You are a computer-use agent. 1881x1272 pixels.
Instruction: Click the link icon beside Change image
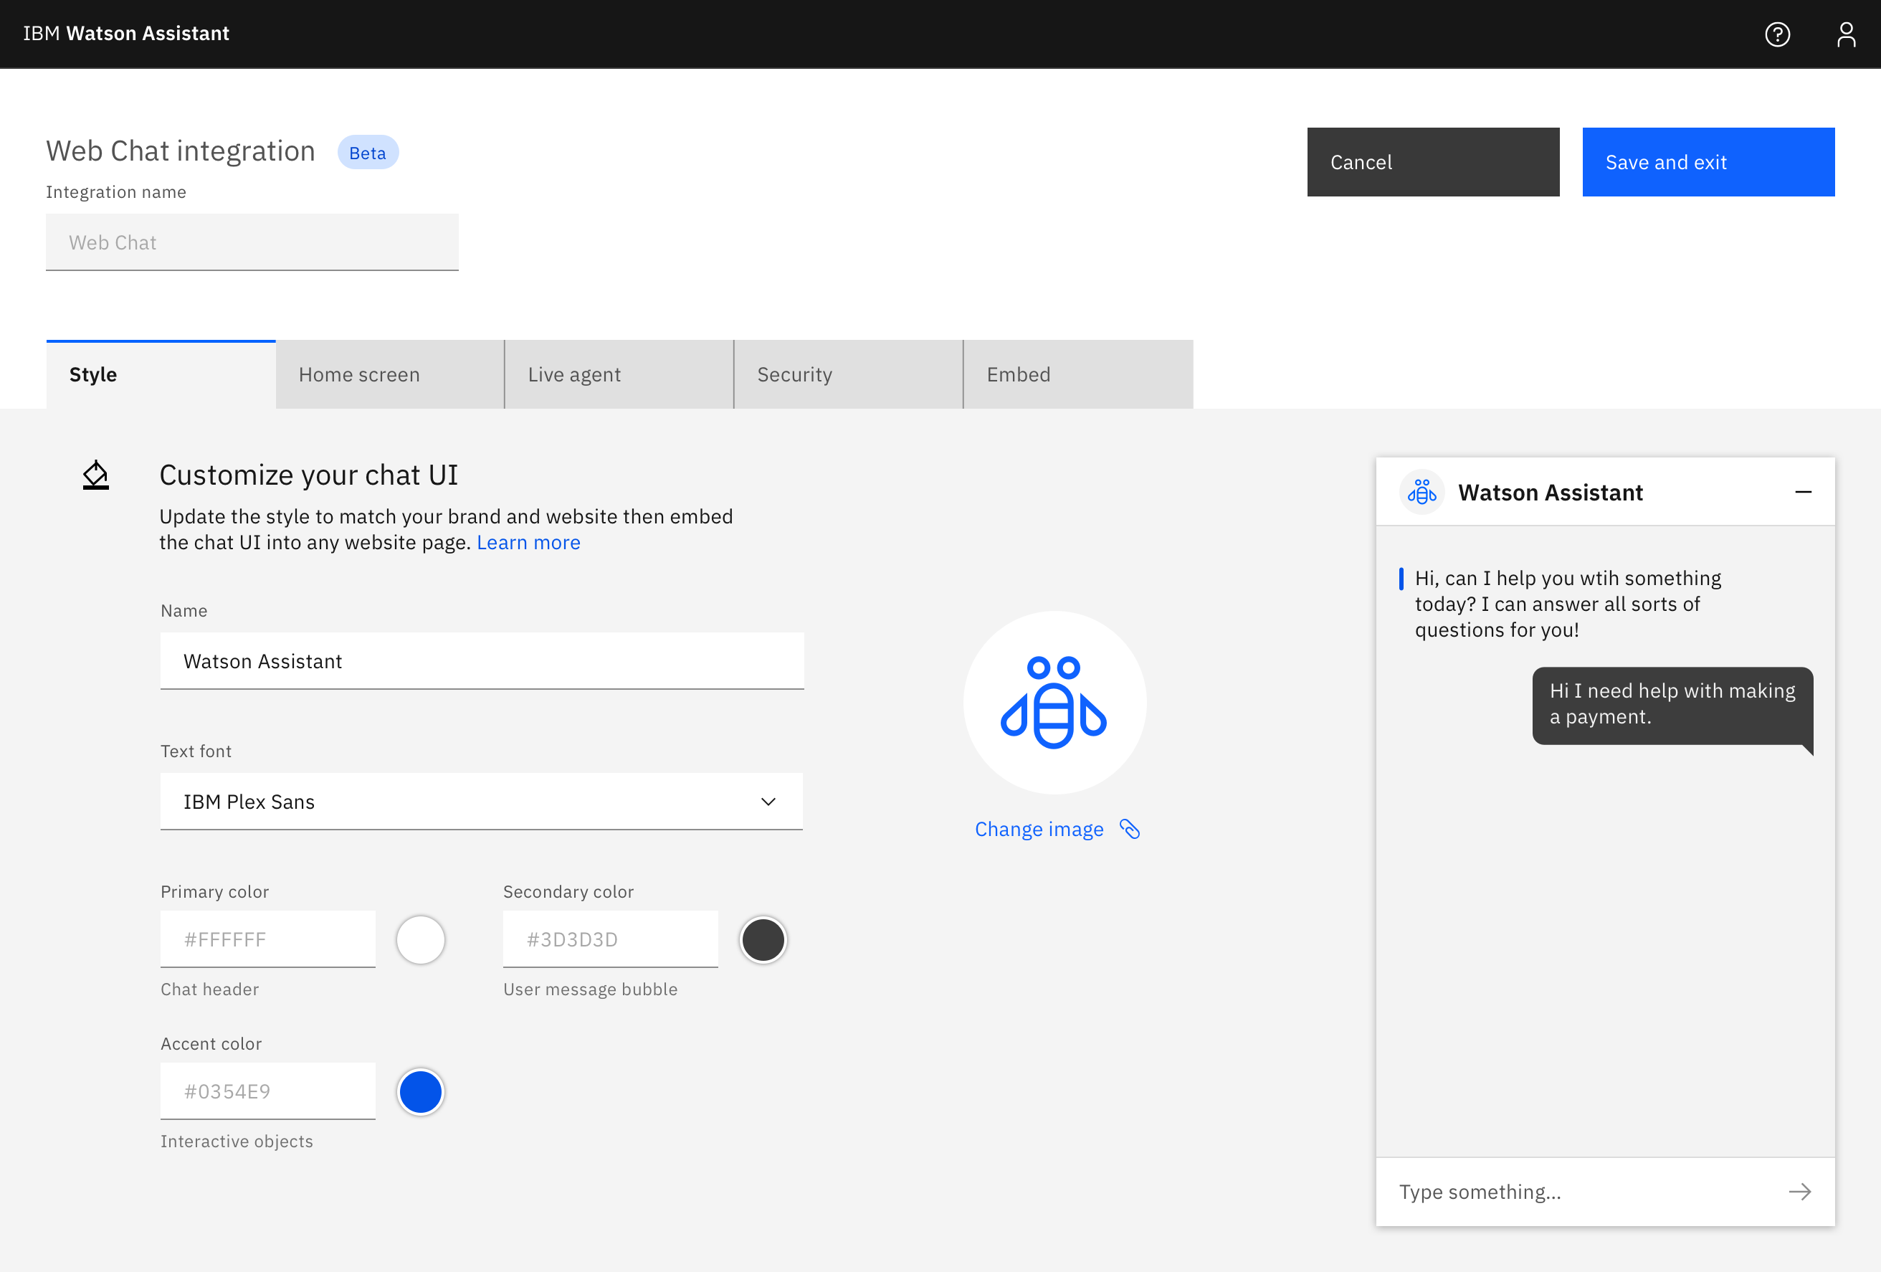[1129, 829]
